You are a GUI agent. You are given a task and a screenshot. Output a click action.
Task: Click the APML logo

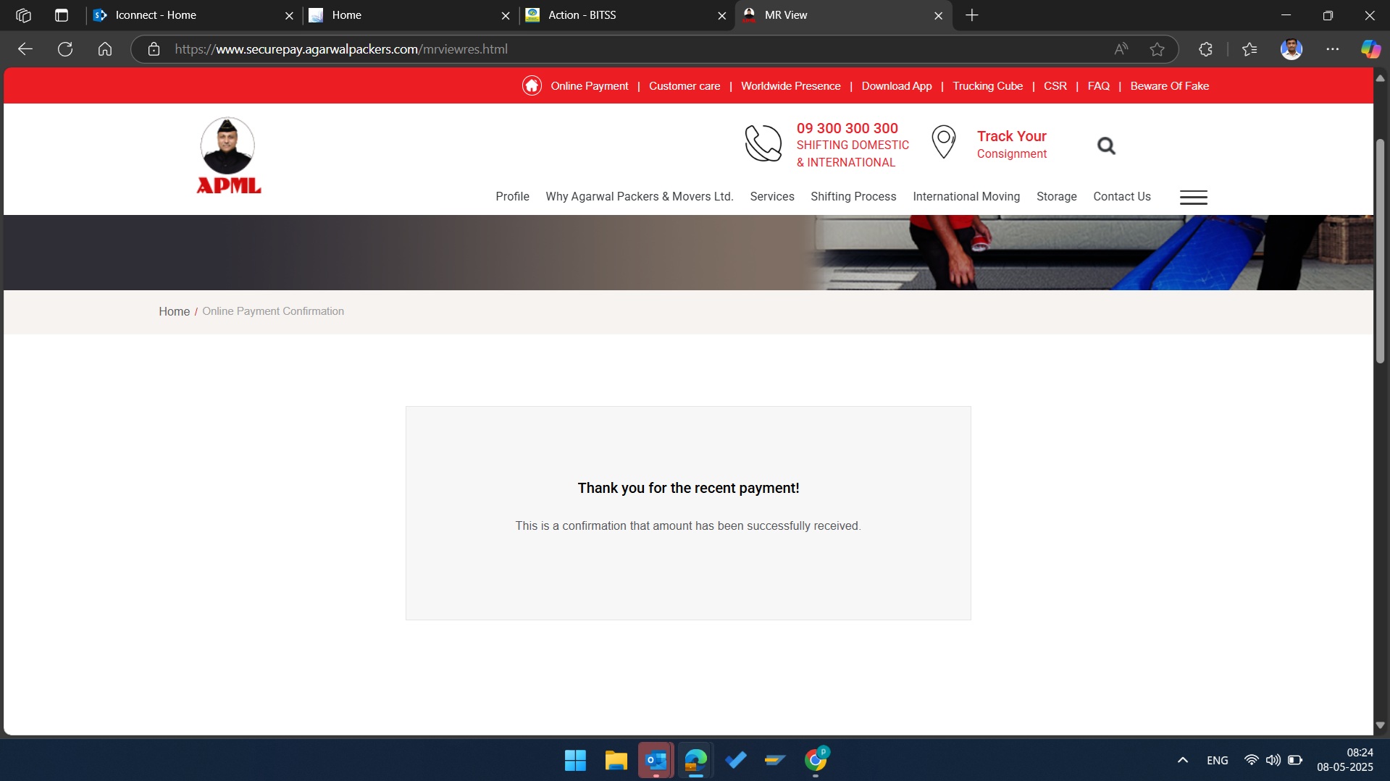pos(228,156)
